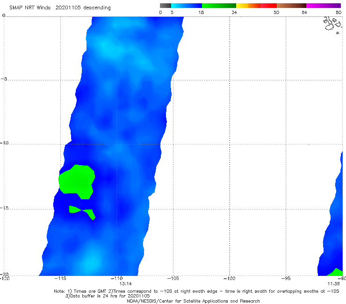Click the green 18-34 segment of the color bar
Screen dimensions: 346x304
click(x=219, y=6)
